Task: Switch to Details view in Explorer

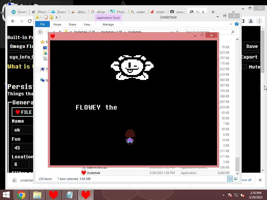Action: pos(230,179)
